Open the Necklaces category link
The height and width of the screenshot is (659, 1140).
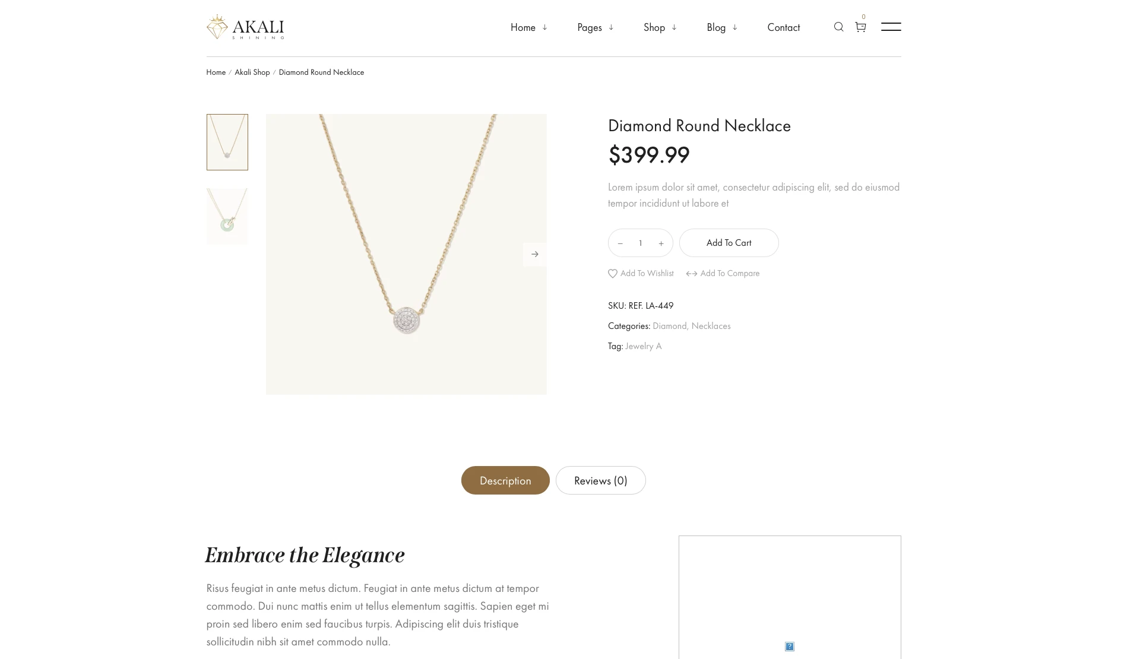coord(711,326)
